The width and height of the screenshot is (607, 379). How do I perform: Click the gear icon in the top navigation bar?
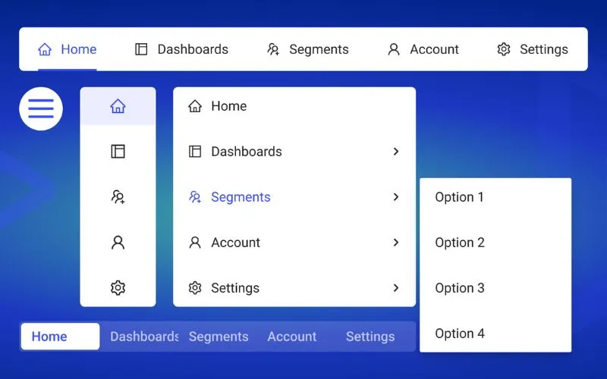click(x=504, y=49)
